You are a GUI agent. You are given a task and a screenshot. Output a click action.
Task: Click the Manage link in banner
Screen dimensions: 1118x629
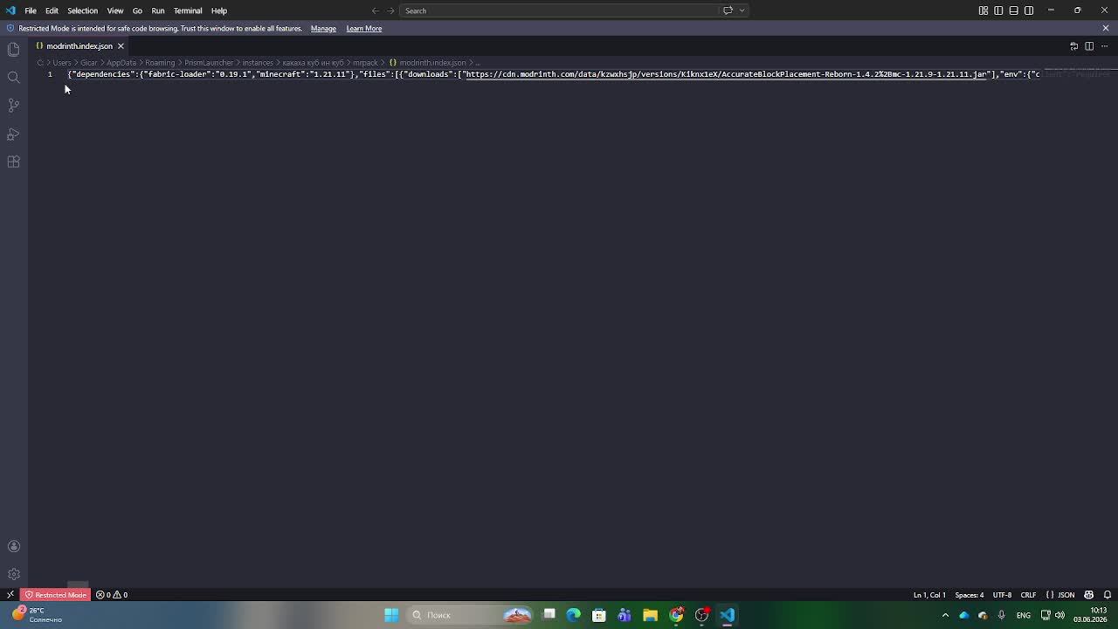(323, 28)
